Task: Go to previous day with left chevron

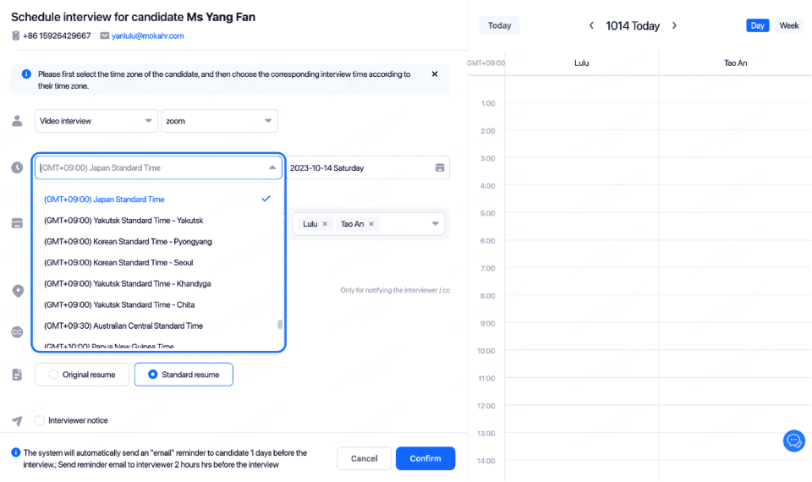Action: tap(591, 25)
